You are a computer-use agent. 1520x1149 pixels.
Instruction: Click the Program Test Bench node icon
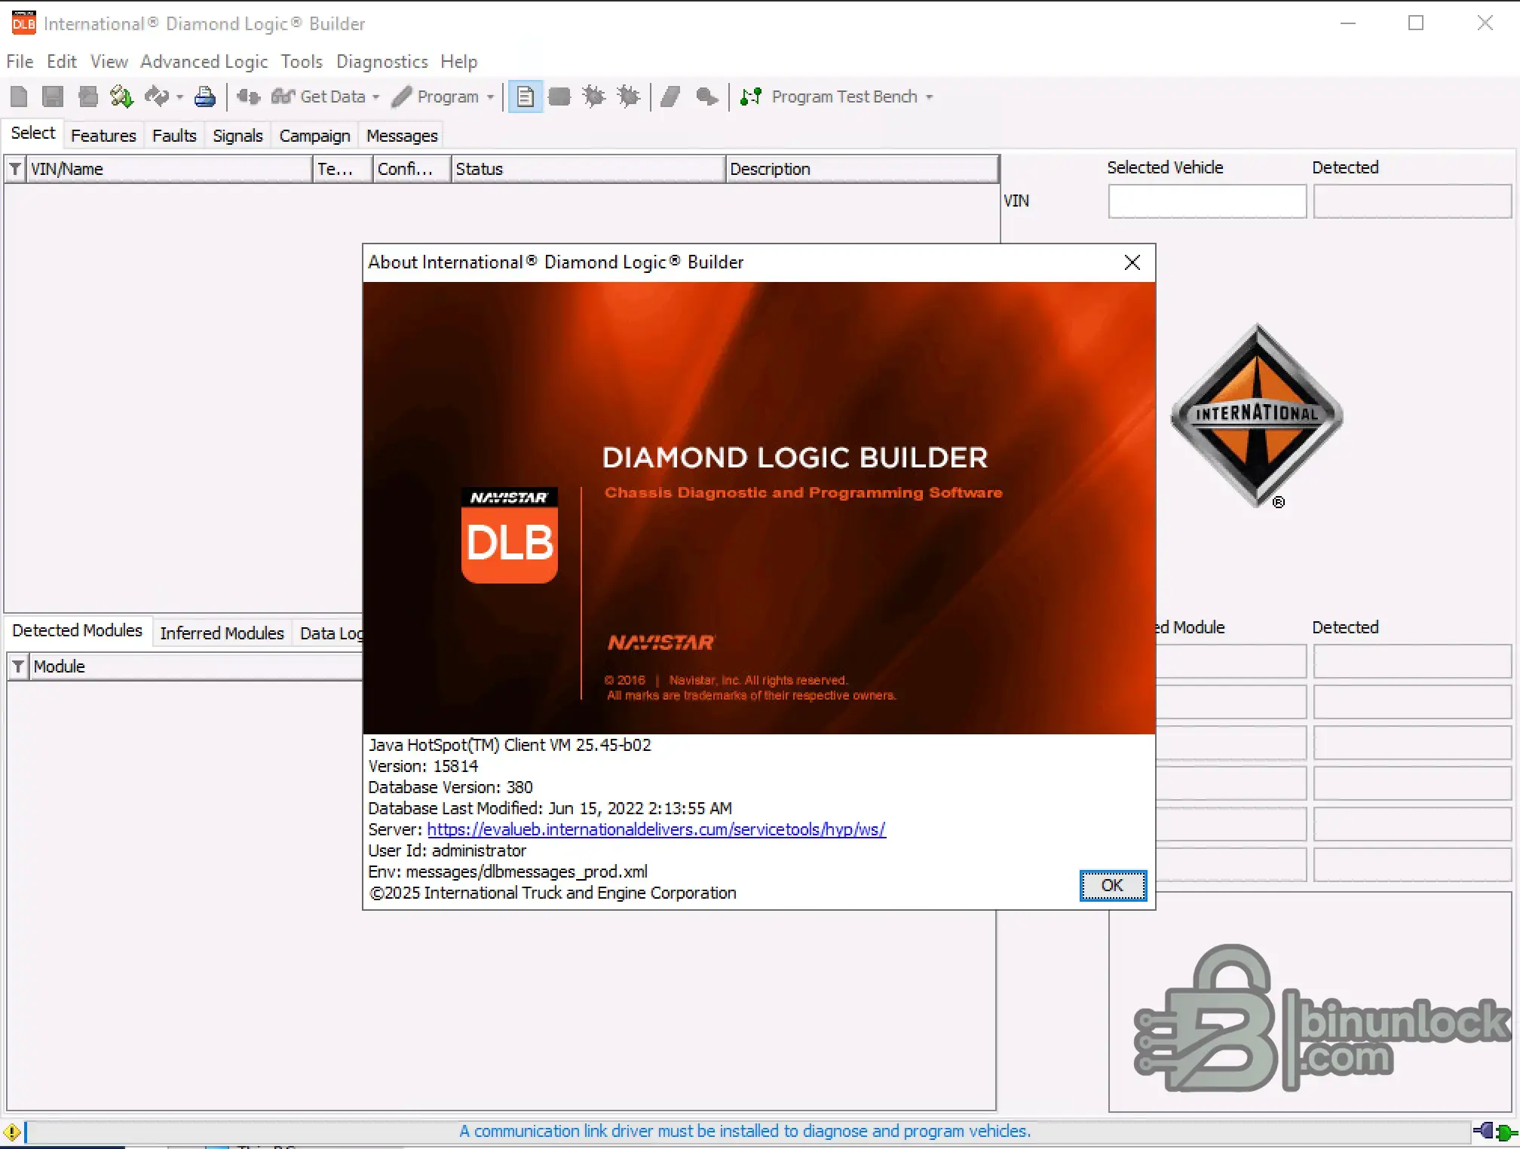(751, 97)
